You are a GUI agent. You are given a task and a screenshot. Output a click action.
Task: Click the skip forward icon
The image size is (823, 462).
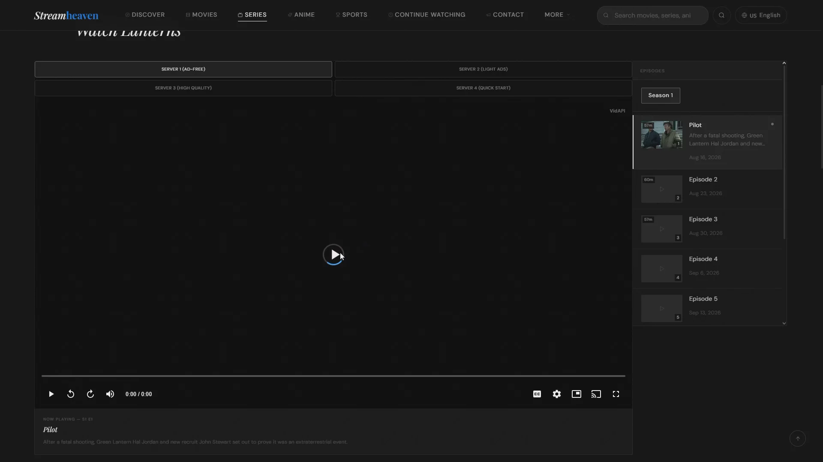pyautogui.click(x=90, y=394)
